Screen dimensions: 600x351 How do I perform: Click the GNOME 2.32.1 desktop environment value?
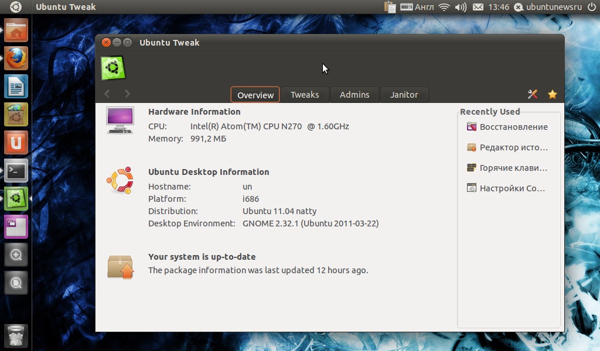(311, 223)
